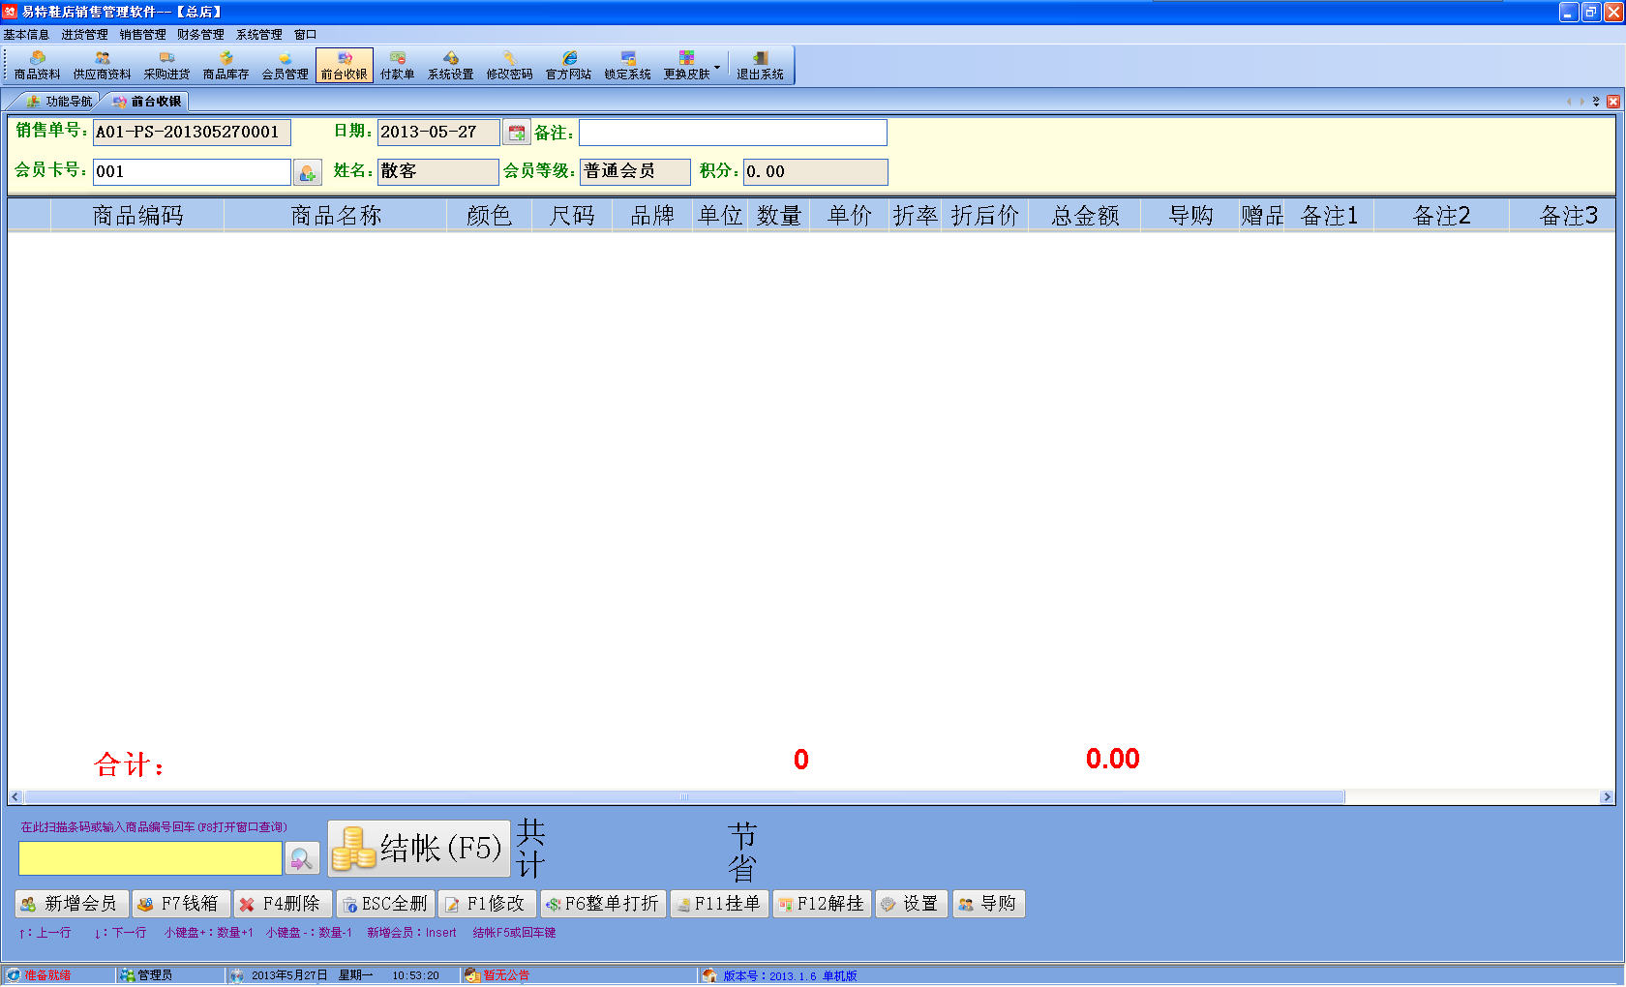The width and height of the screenshot is (1626, 987).
Task: Click 退出系统 toolbar icon
Action: coord(760,66)
